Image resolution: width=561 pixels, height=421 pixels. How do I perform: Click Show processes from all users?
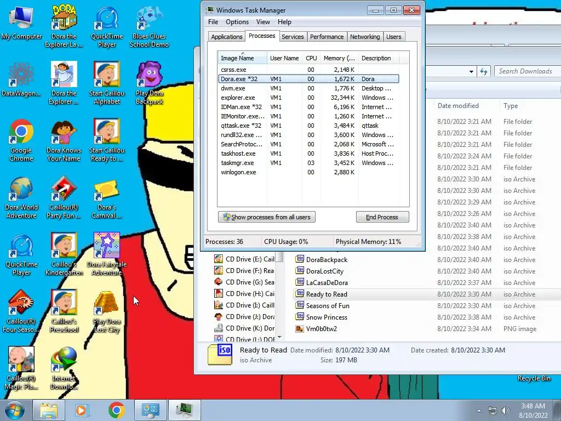click(267, 217)
